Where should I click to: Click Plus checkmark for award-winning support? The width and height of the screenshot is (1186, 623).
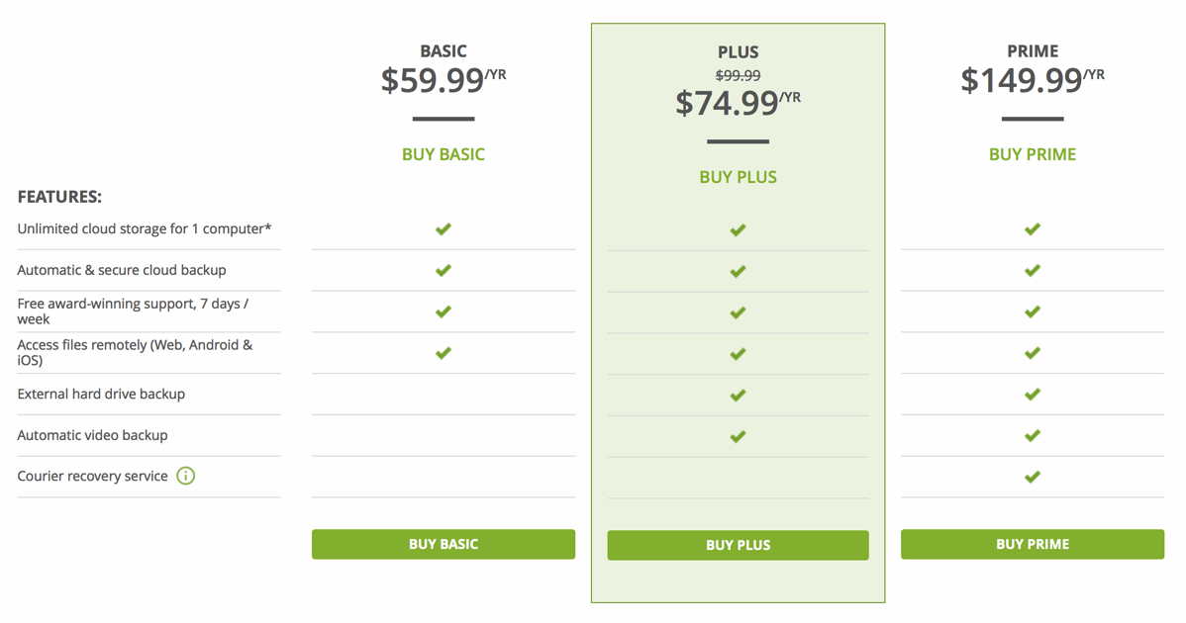(x=738, y=312)
